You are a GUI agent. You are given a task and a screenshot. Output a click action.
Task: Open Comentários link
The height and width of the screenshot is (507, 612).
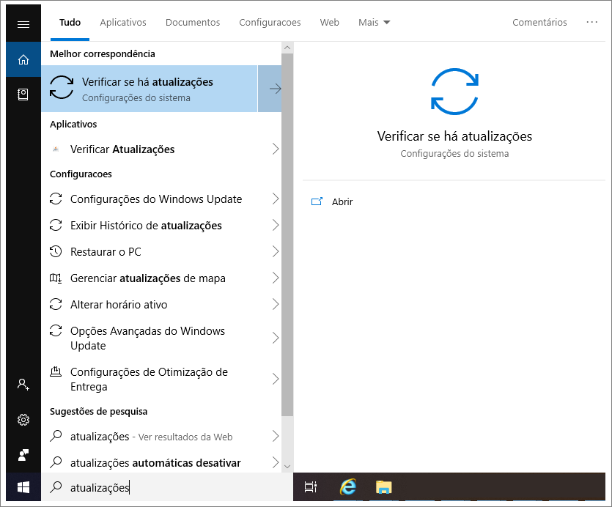coord(539,22)
